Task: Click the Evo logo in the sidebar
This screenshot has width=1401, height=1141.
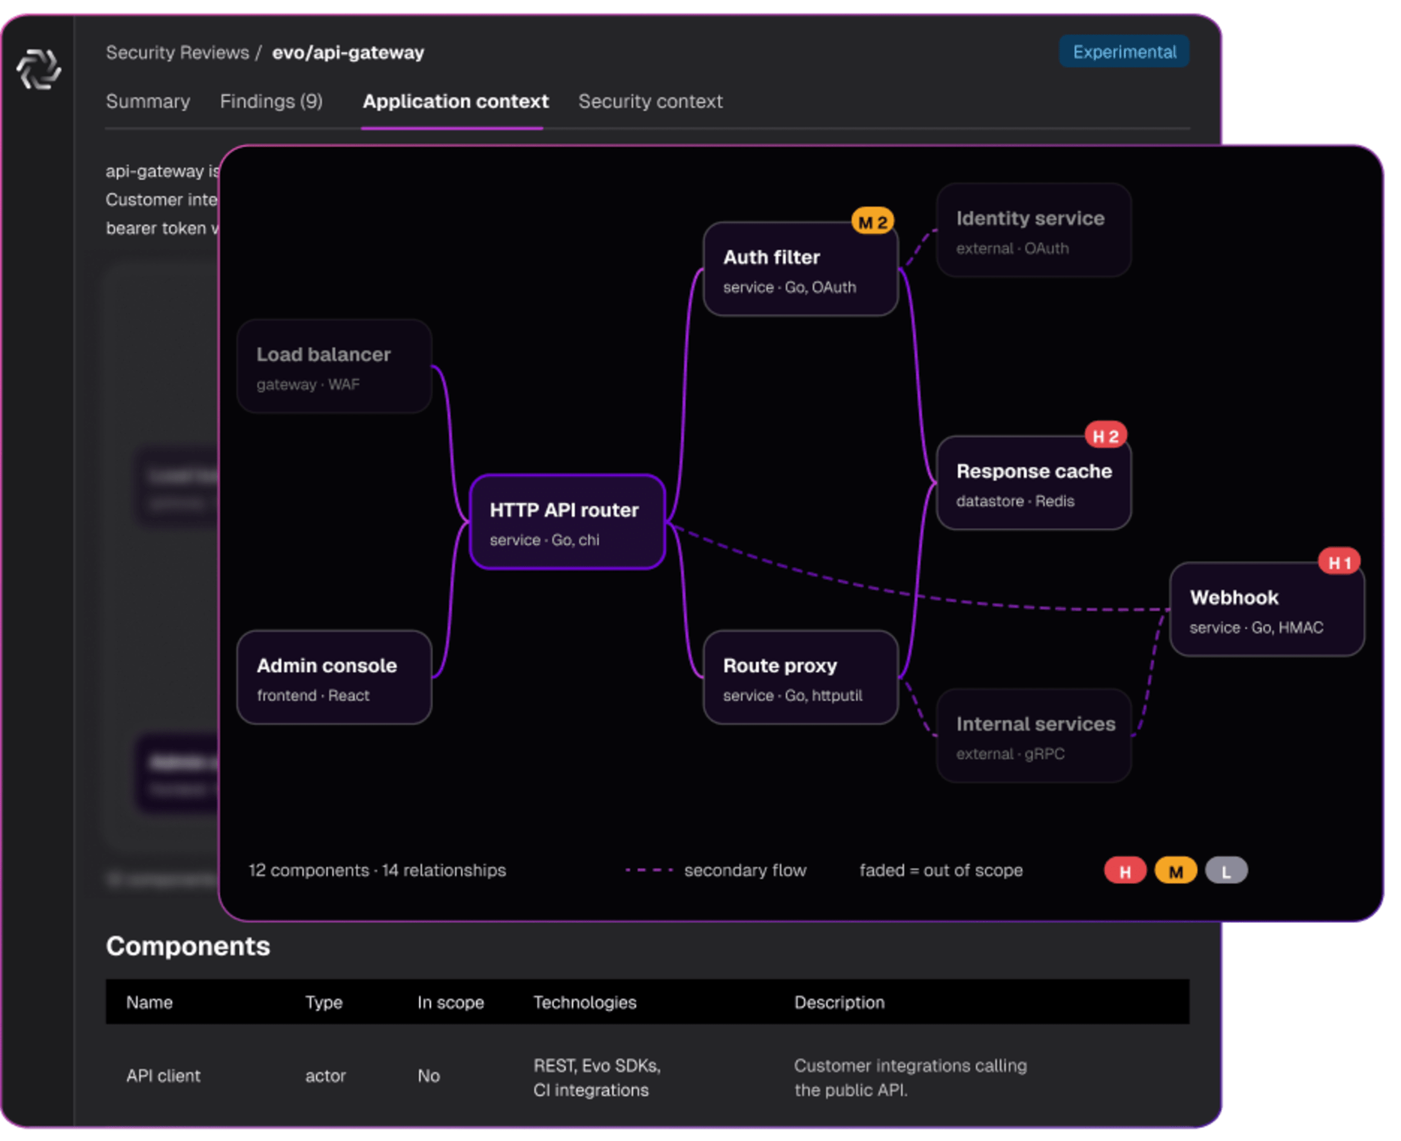Action: click(x=39, y=68)
